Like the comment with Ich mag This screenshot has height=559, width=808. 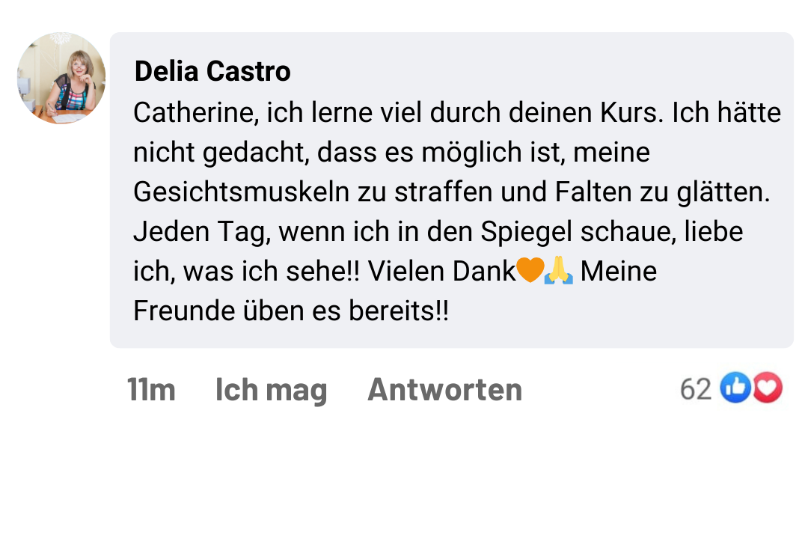point(271,390)
